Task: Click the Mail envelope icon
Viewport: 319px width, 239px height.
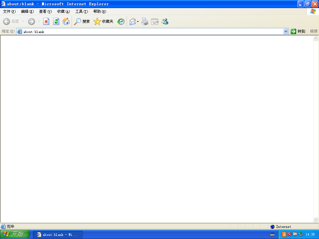Action: click(x=133, y=21)
